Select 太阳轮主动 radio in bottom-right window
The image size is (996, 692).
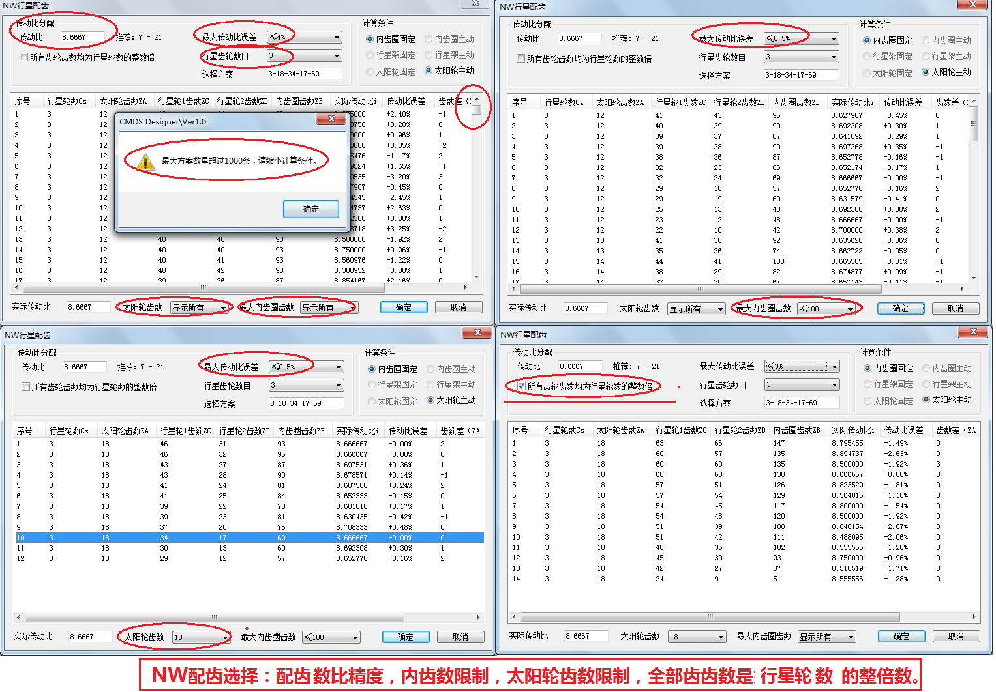(x=926, y=399)
